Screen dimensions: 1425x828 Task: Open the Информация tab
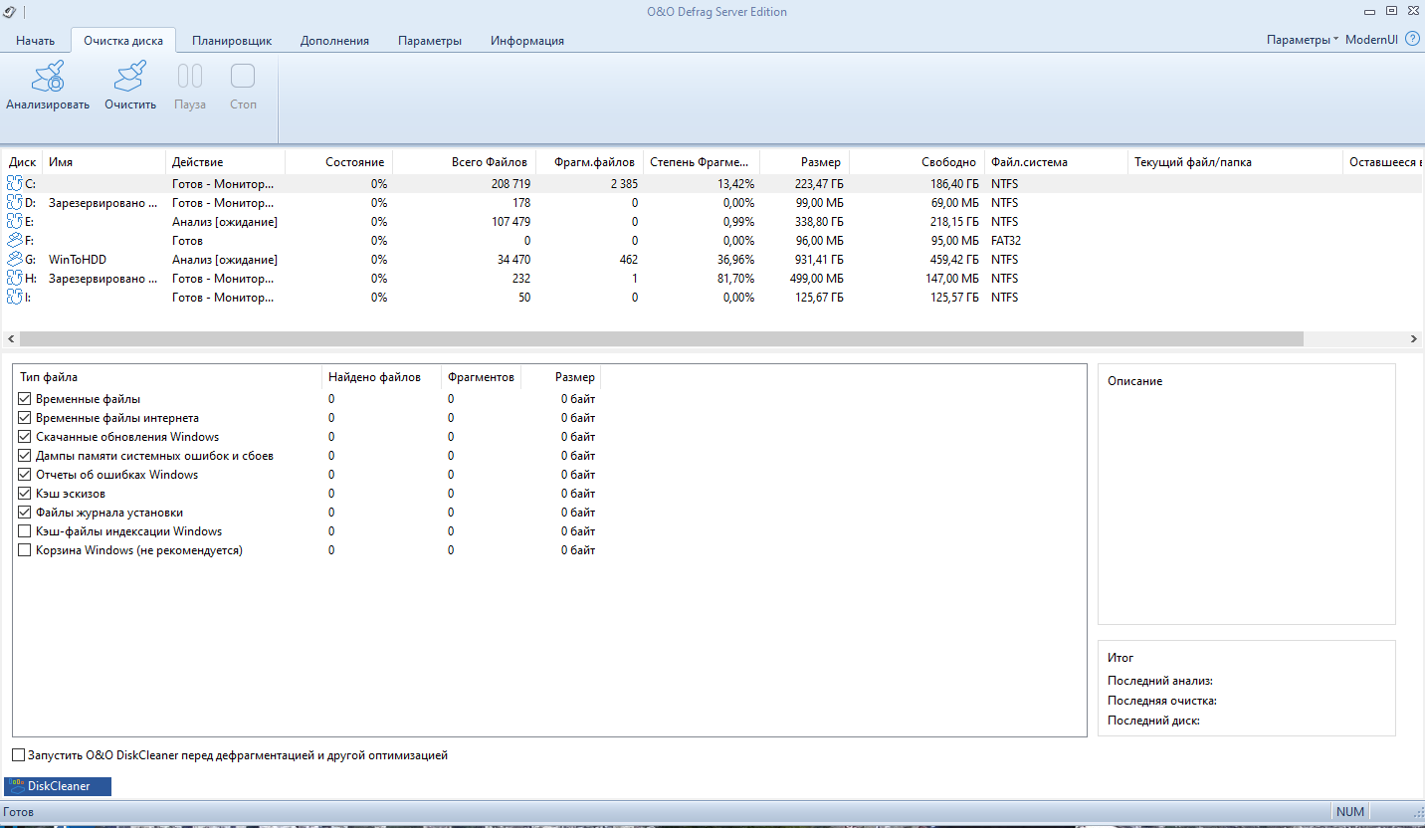(527, 41)
